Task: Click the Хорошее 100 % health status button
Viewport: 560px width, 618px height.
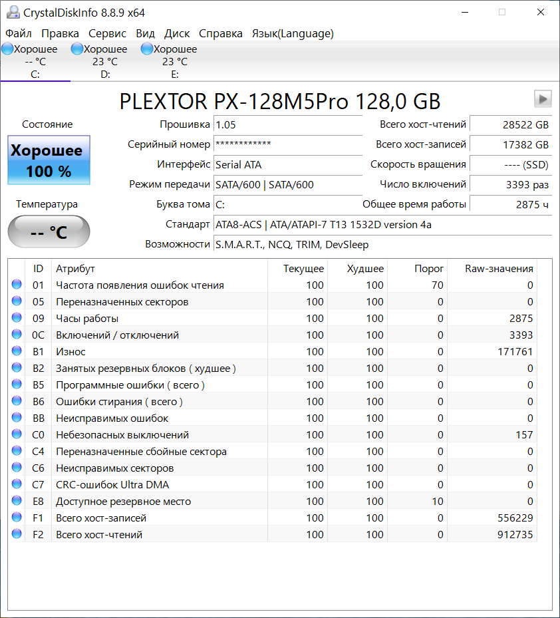Action: (49, 160)
